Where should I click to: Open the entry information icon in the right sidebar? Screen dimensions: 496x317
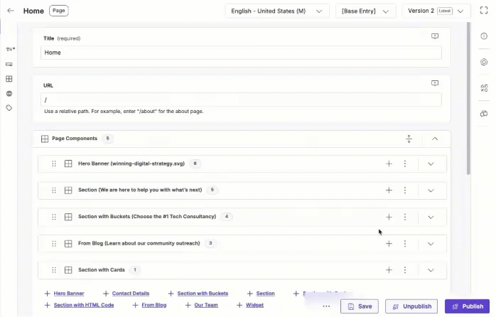click(x=484, y=36)
